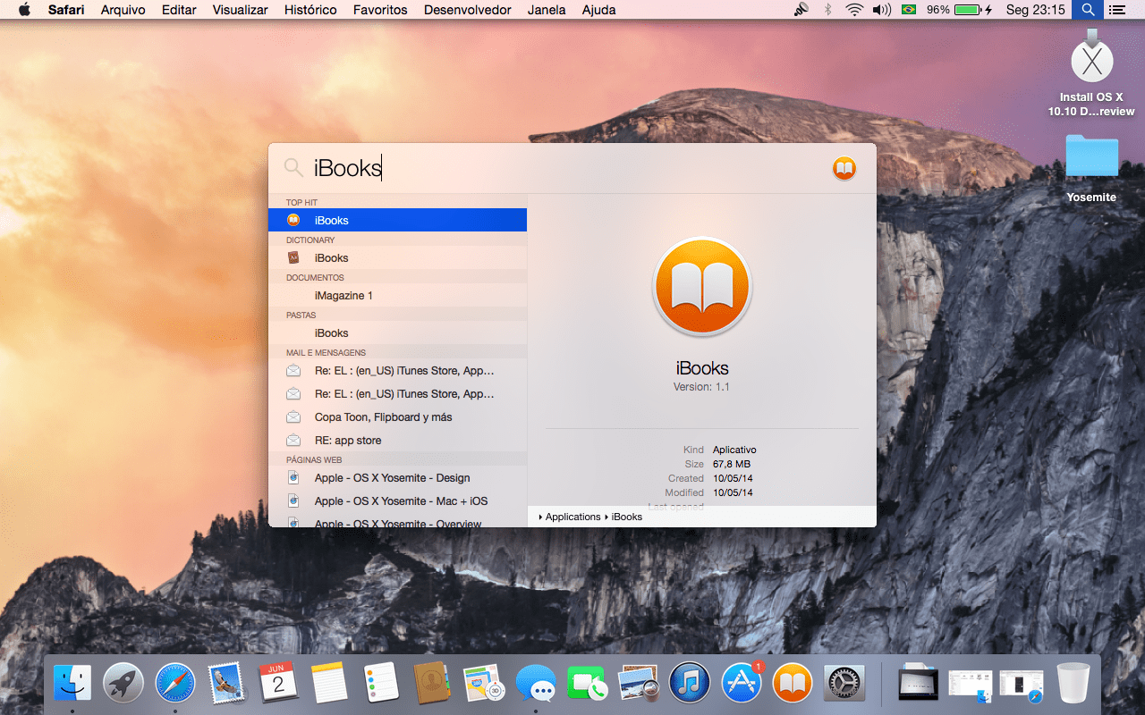Click the Size 67,8 MB value
The height and width of the screenshot is (715, 1145).
732,464
